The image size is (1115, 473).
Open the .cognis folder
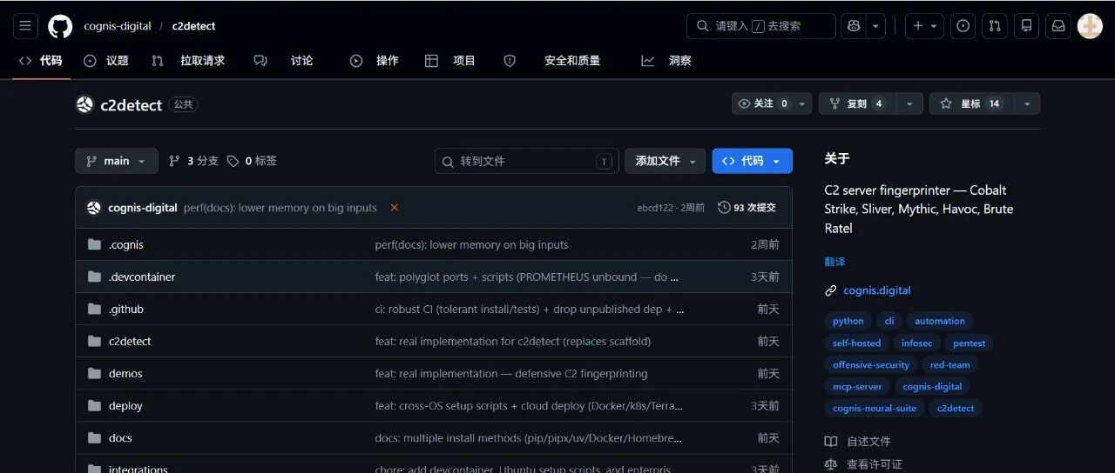click(126, 245)
